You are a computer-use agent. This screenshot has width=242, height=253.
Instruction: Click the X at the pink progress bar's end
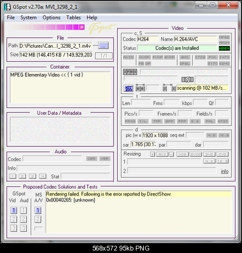click(x=82, y=27)
